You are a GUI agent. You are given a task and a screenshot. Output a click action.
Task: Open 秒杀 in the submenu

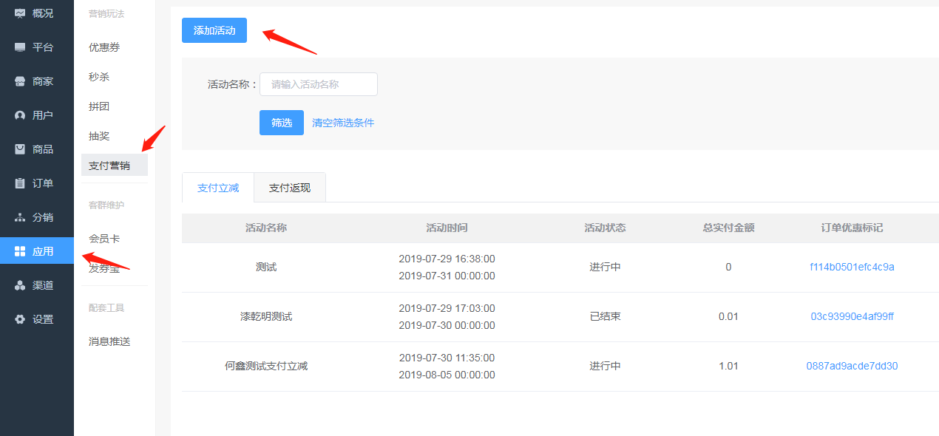99,77
